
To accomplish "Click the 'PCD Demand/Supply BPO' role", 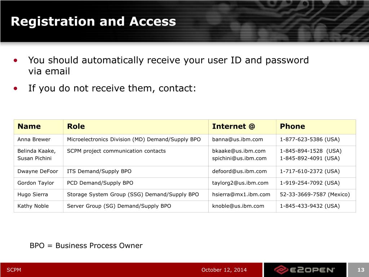I will tap(100, 183).
